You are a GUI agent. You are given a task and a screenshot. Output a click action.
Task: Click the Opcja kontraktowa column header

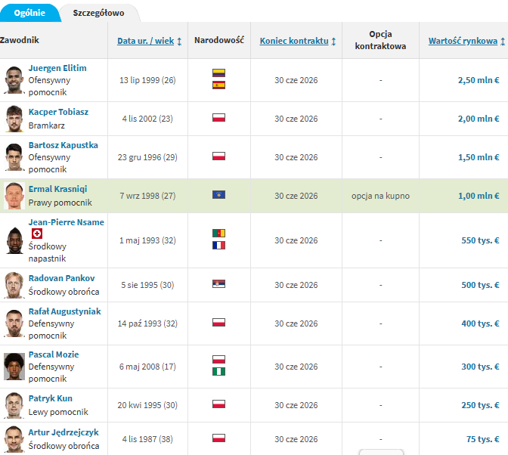[x=380, y=40]
